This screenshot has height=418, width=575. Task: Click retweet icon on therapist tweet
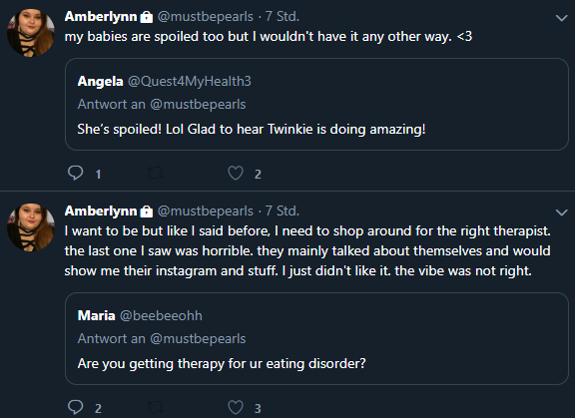[x=155, y=407]
